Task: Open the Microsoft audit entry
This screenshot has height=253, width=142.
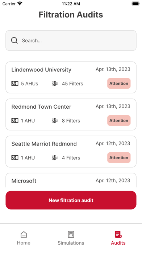Action: [71, 180]
